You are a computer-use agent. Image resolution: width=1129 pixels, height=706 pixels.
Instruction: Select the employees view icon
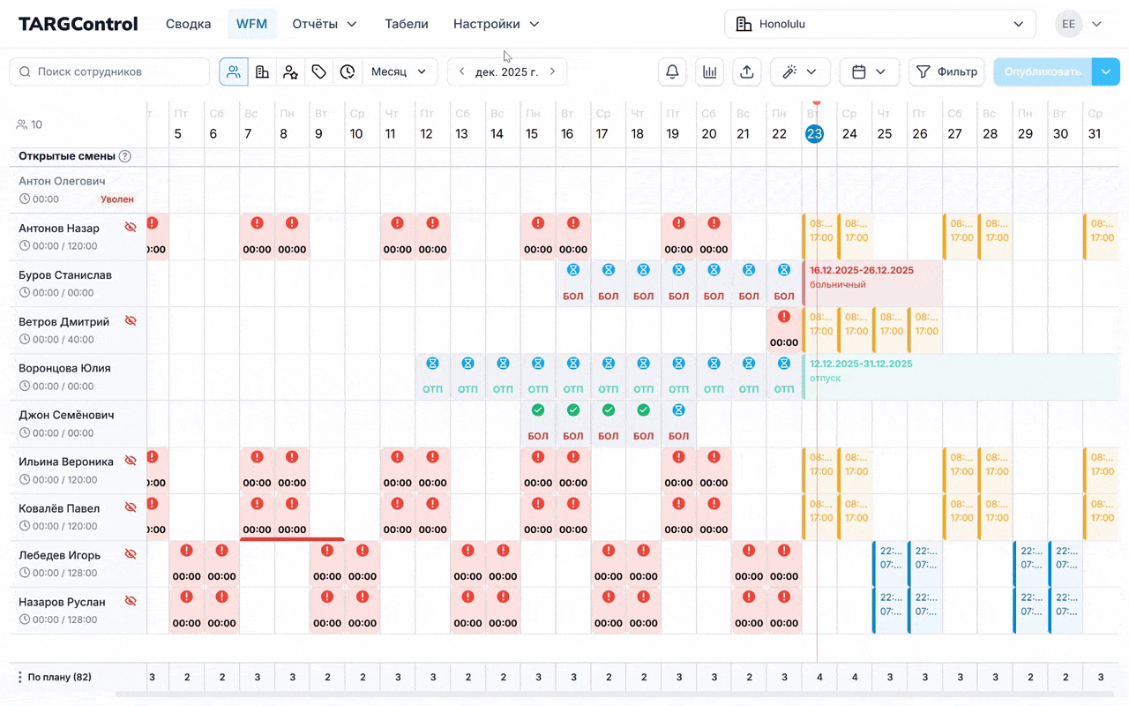coord(234,72)
